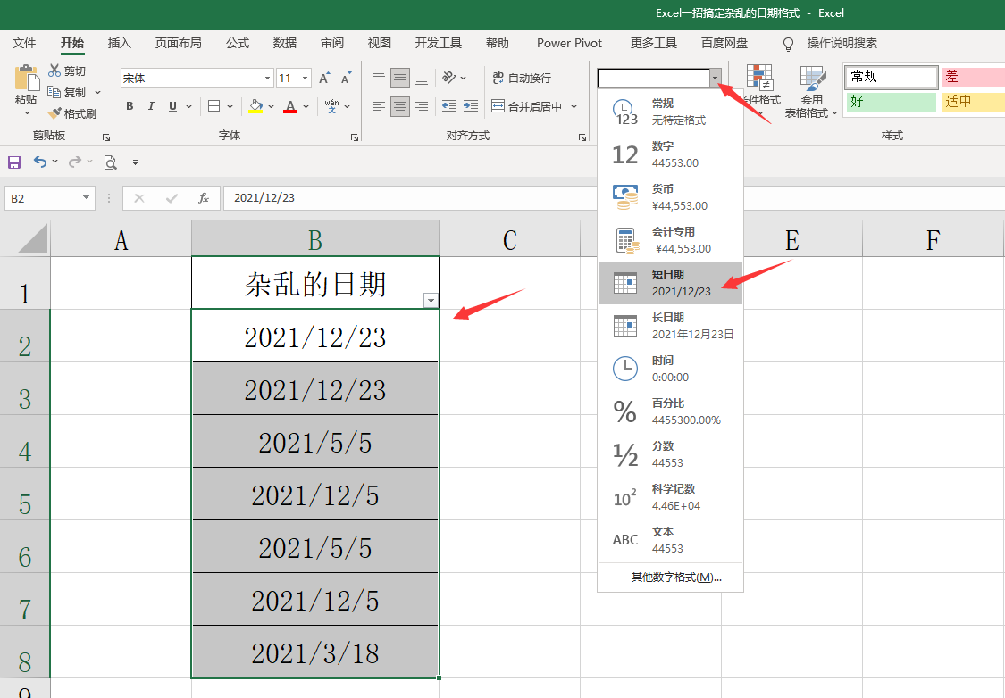Switch to the 数据 Data tab

pyautogui.click(x=285, y=43)
